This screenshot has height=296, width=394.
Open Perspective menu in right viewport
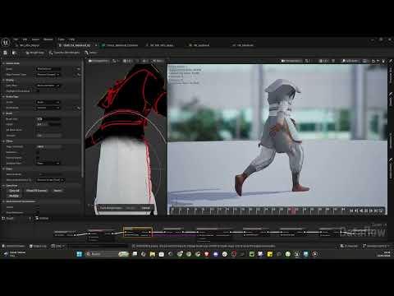[x=291, y=61]
